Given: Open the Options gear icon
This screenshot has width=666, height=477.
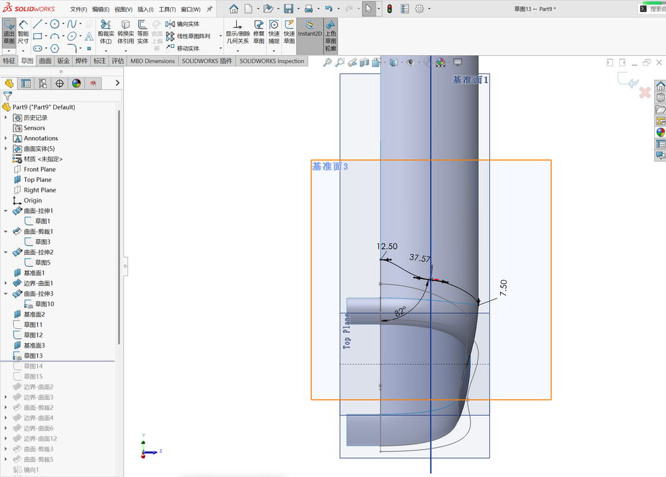Looking at the screenshot, I should 420,8.
